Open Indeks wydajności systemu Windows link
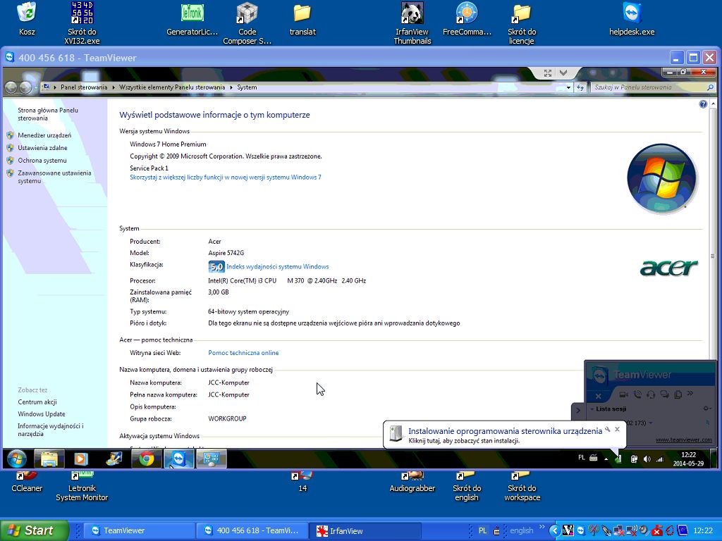 277,267
